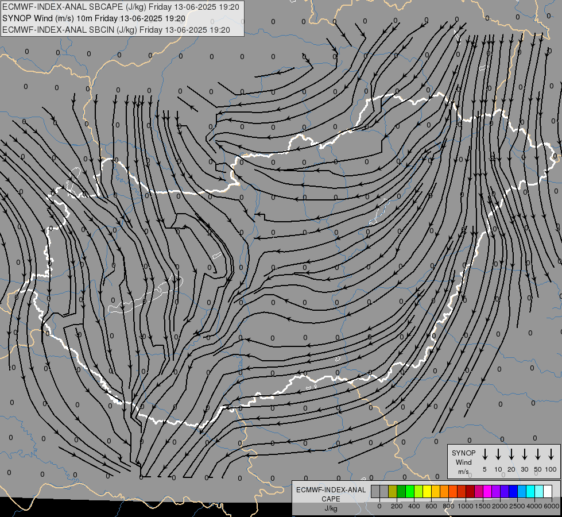Pick the pure blue swatch before the 2500 tick
This screenshot has width=562, height=517.
513,491
